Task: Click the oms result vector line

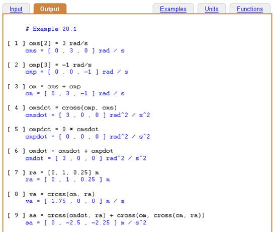Action: [x=75, y=50]
